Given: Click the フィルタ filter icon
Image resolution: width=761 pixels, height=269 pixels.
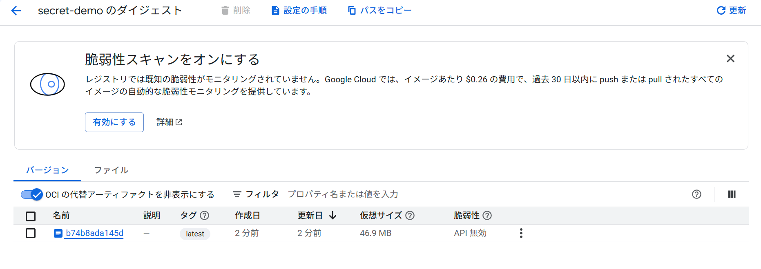Looking at the screenshot, I should 237,194.
